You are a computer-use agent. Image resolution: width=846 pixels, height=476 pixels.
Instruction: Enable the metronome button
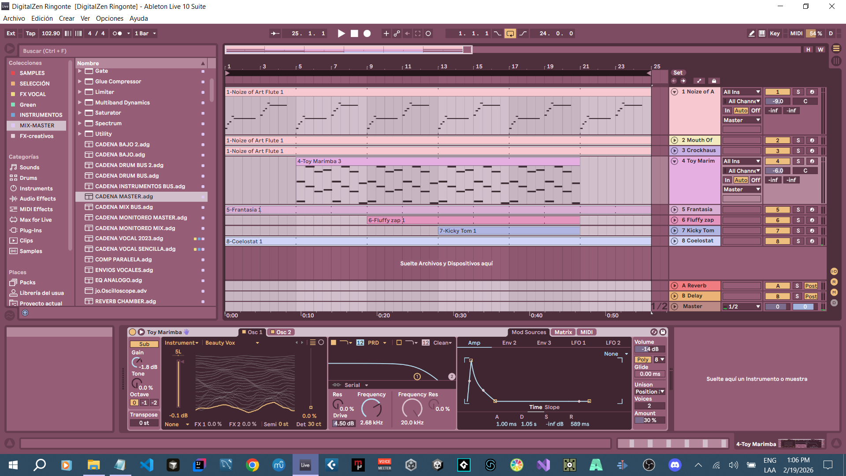[117, 33]
